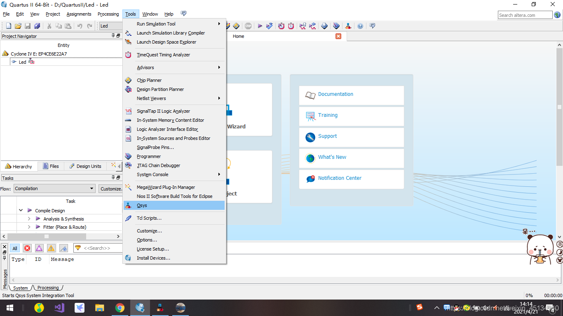
Task: Toggle the critical warning messages filter icon
Action: [39, 248]
